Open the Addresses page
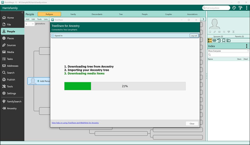This screenshot has width=250, height=145. click(12, 66)
